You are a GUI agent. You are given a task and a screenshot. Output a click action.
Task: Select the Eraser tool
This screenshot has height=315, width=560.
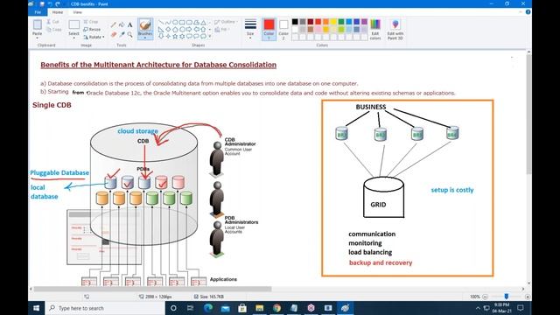[x=114, y=34]
